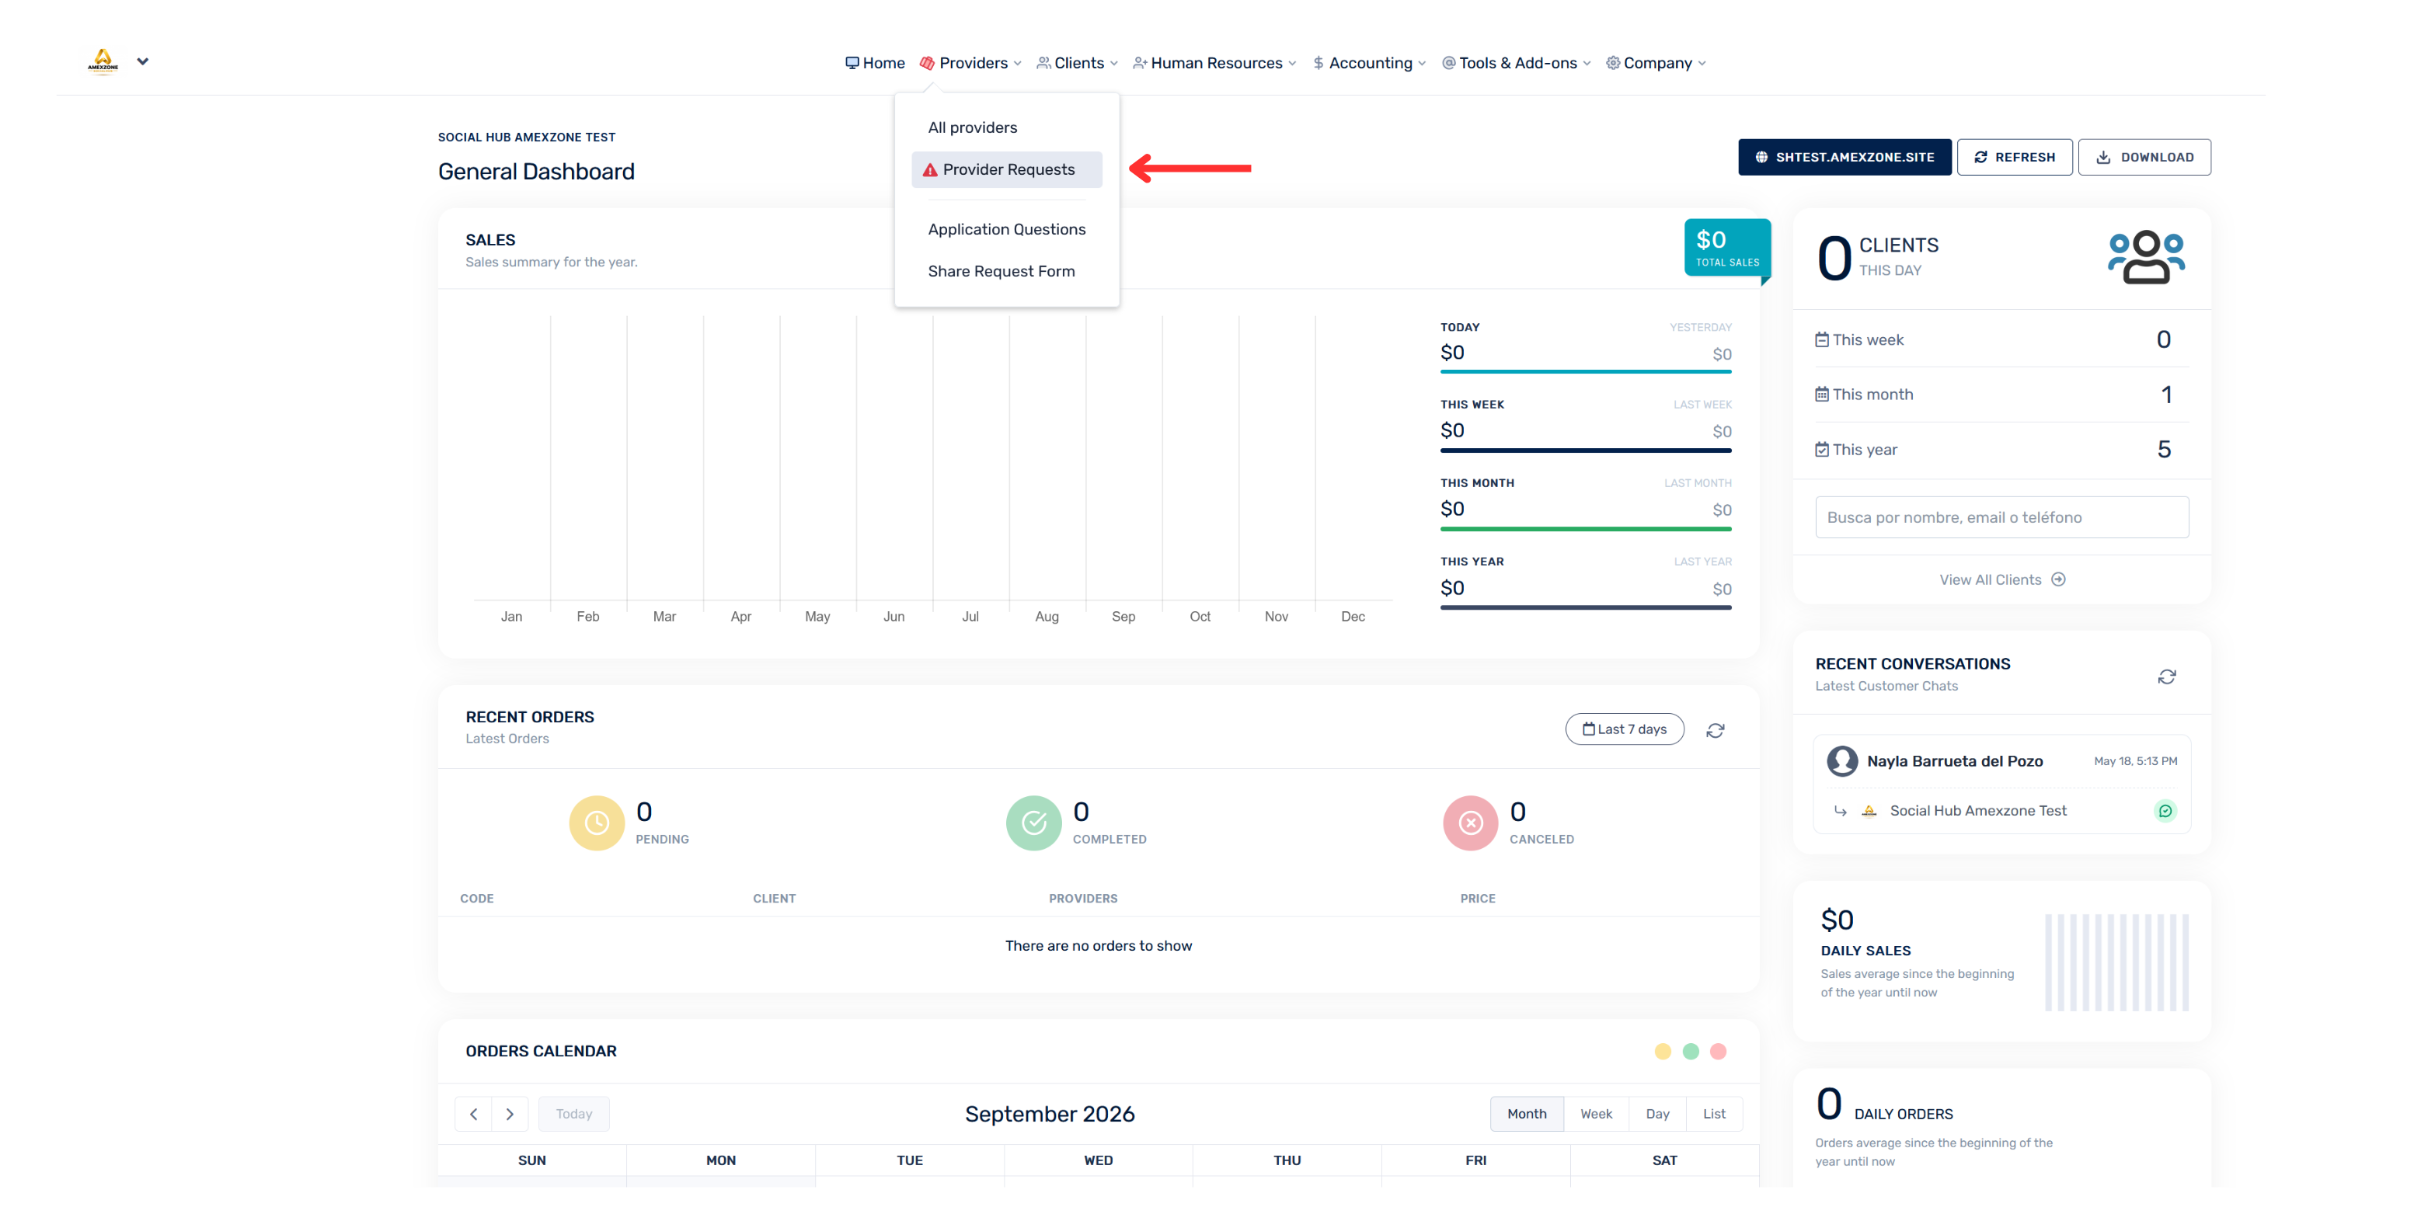
Task: Open the Human Resources menu
Action: 1214,63
